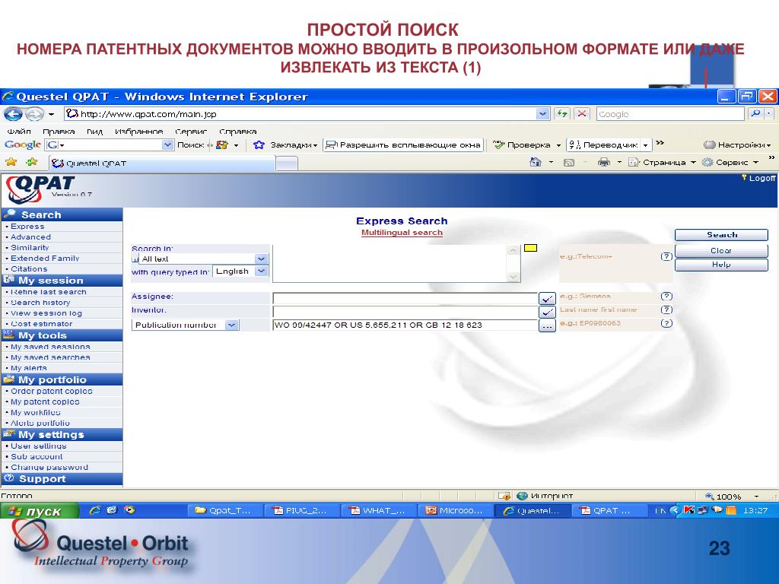Viewport: 779px width, 584px height.
Task: Click the RSS feeds icon
Action: 569,163
